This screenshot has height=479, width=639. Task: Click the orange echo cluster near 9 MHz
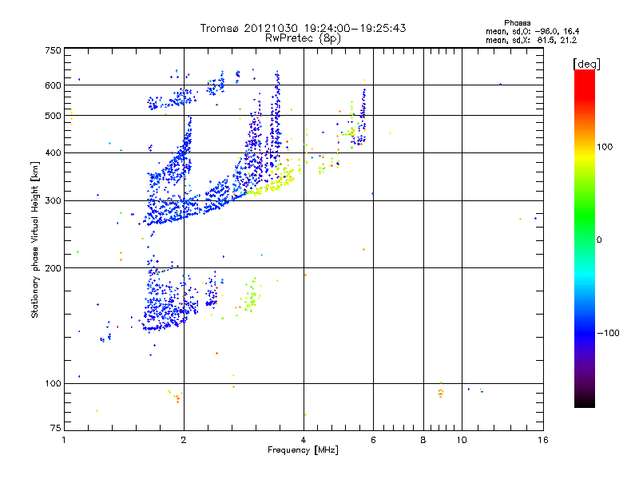point(441,392)
